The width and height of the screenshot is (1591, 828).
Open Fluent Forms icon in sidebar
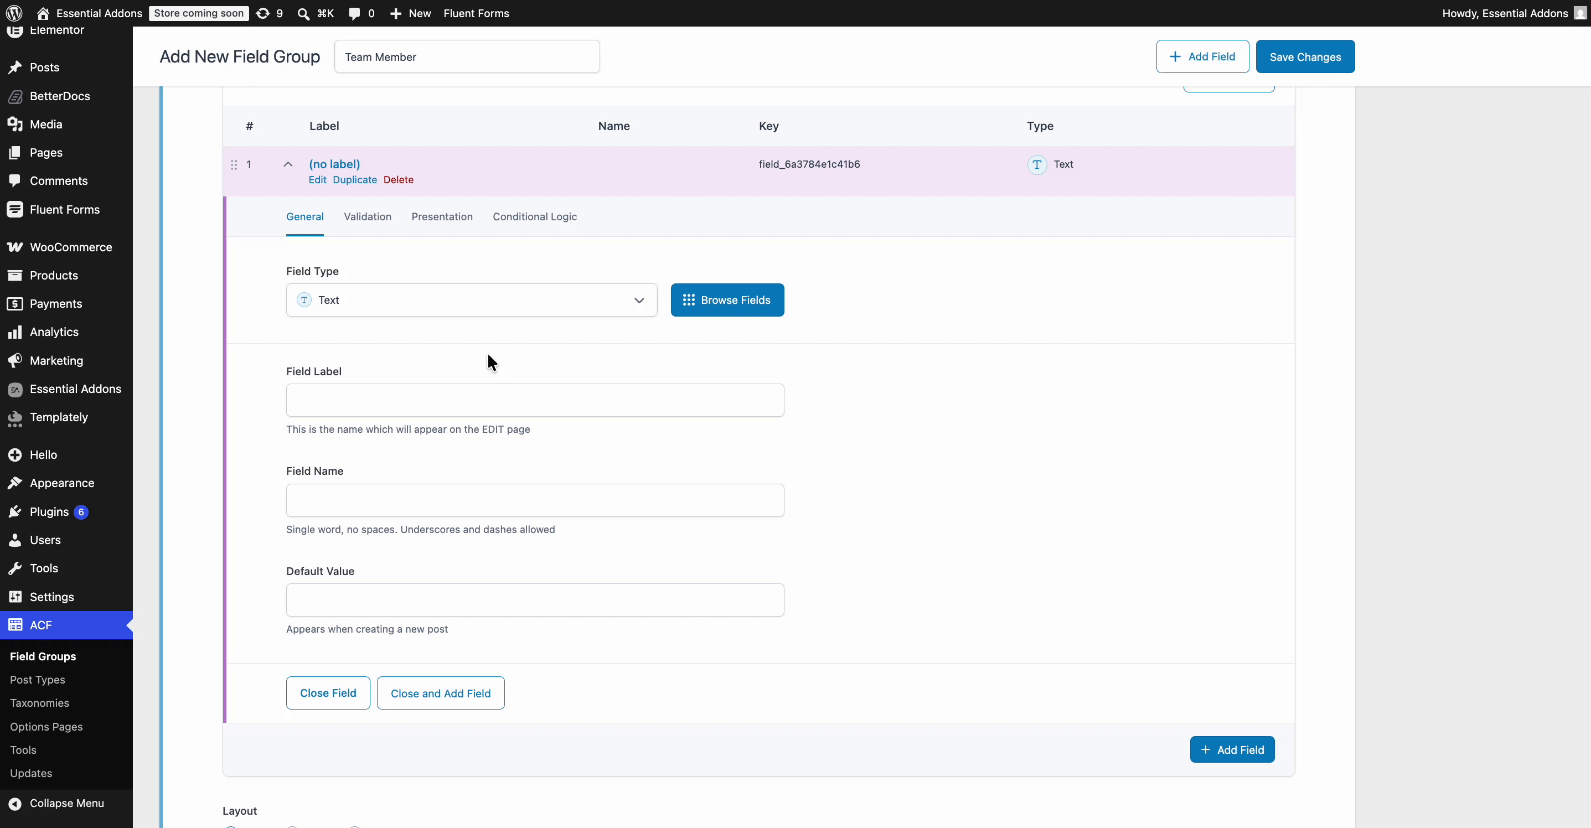click(15, 209)
